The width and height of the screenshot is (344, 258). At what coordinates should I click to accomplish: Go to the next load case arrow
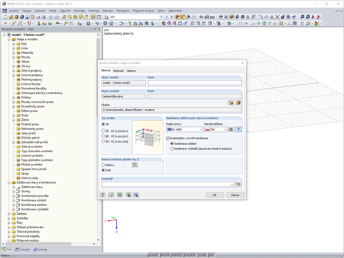click(172, 17)
